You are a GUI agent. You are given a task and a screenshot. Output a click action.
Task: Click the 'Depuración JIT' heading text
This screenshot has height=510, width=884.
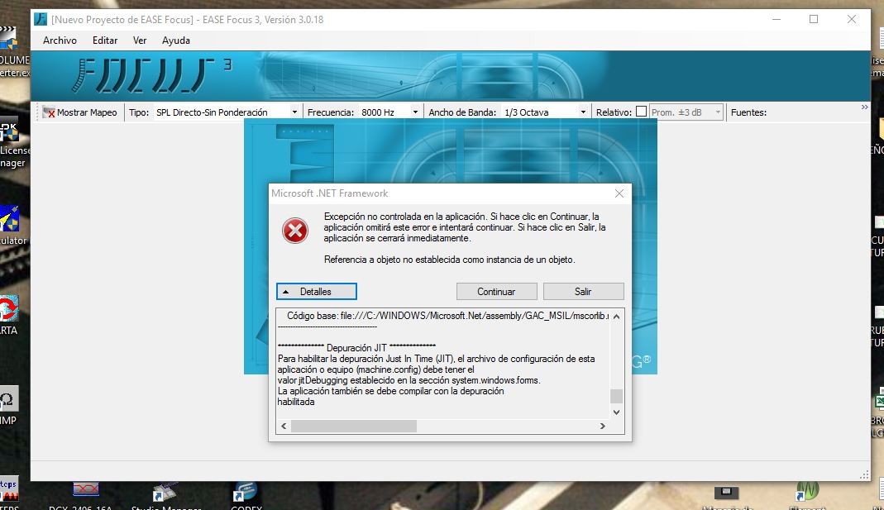click(356, 348)
